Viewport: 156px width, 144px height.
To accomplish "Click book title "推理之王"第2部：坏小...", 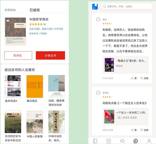I will tap(131, 61).
